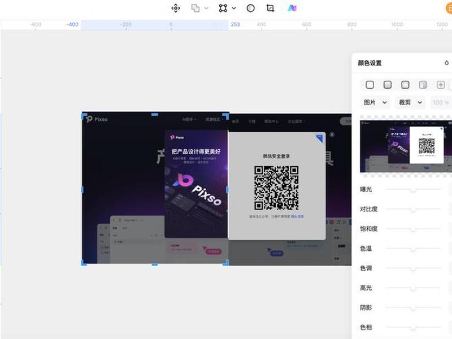Click the boolean operation icon

click(x=195, y=8)
